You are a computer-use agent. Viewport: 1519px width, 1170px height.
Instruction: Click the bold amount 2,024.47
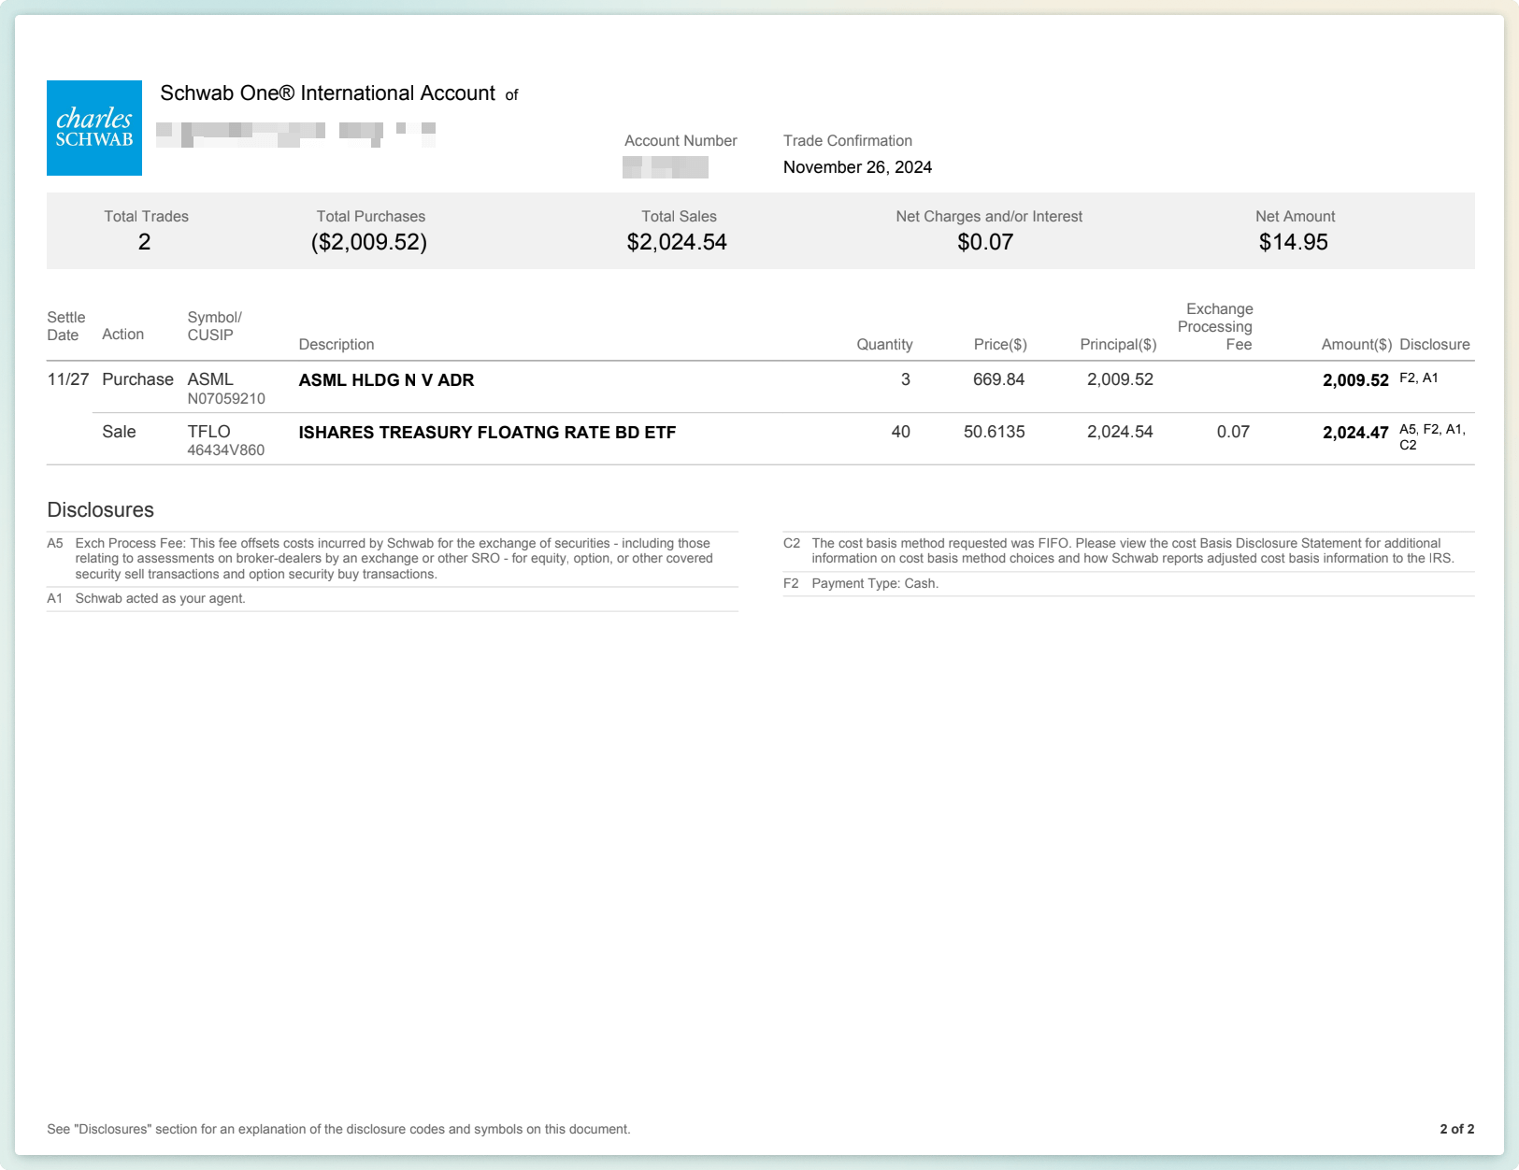click(1354, 433)
